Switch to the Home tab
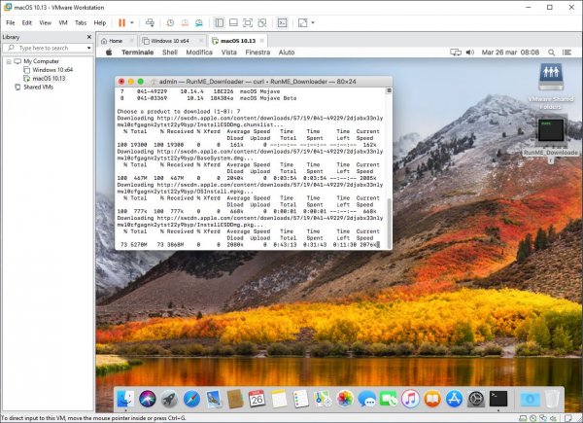 (116, 41)
